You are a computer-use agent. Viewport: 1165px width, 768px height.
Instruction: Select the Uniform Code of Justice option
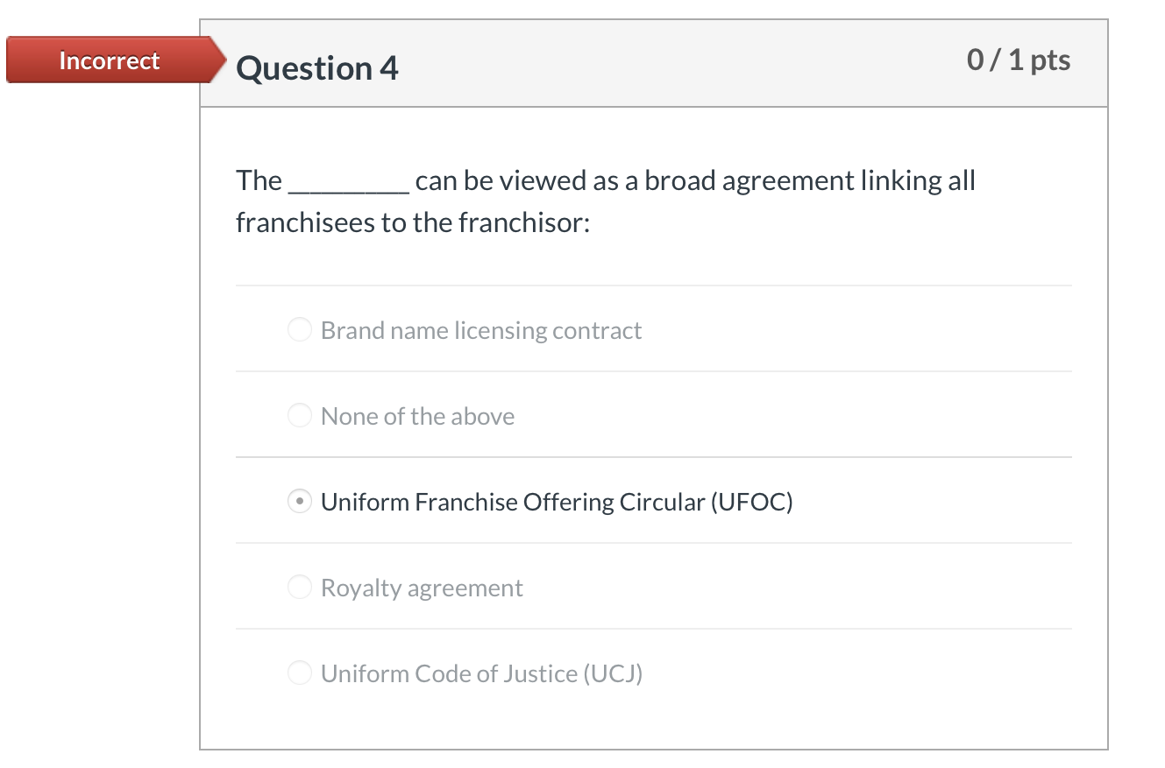(x=300, y=673)
